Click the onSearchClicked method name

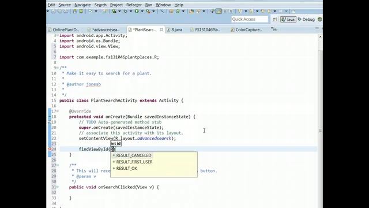[x=116, y=187]
